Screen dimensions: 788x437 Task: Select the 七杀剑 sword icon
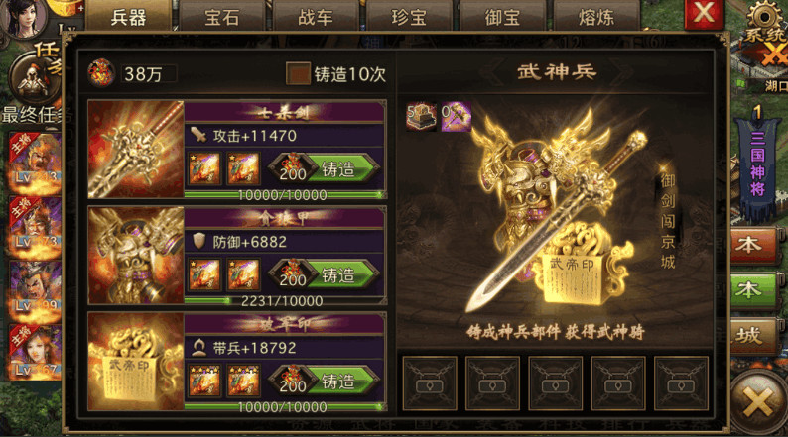pos(136,150)
